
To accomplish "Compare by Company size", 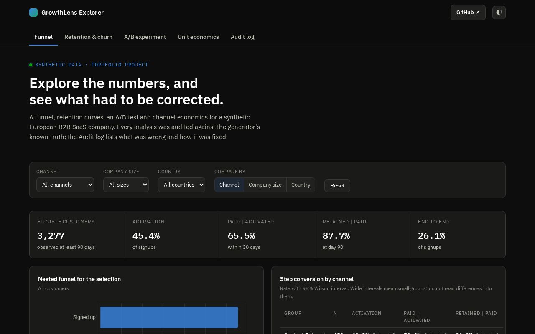I will point(265,185).
